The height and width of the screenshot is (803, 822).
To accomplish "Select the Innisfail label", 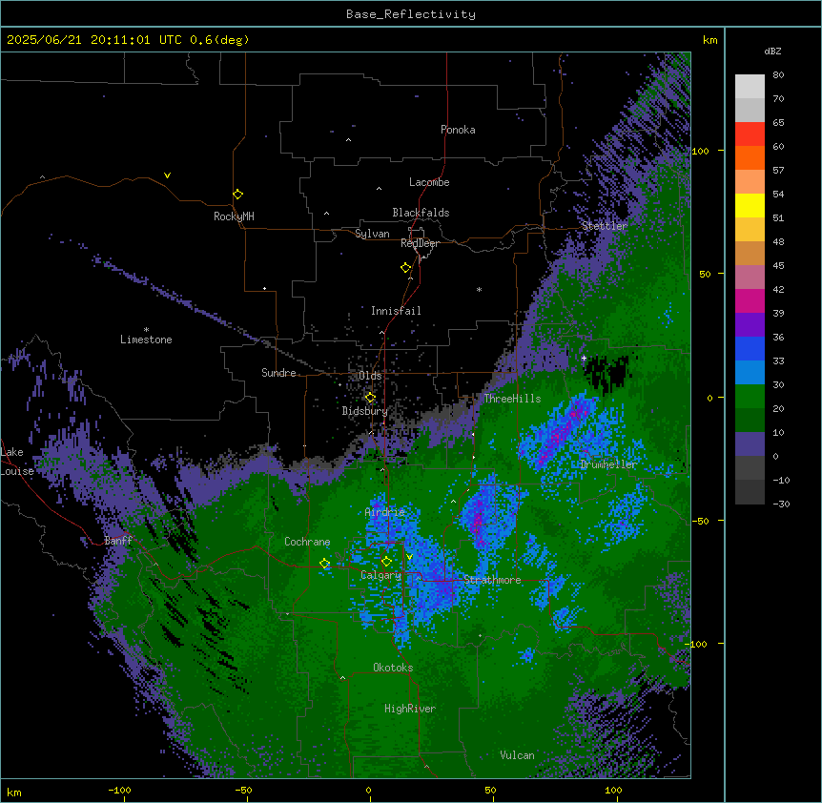I will tap(396, 311).
